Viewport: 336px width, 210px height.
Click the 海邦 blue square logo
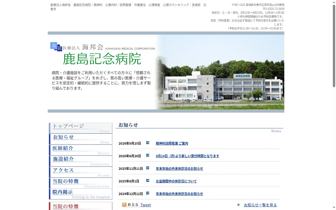(56, 47)
